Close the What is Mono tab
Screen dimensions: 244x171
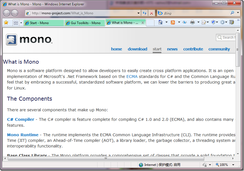[143, 23]
